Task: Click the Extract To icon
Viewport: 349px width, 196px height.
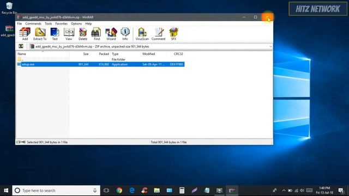Action: click(40, 34)
